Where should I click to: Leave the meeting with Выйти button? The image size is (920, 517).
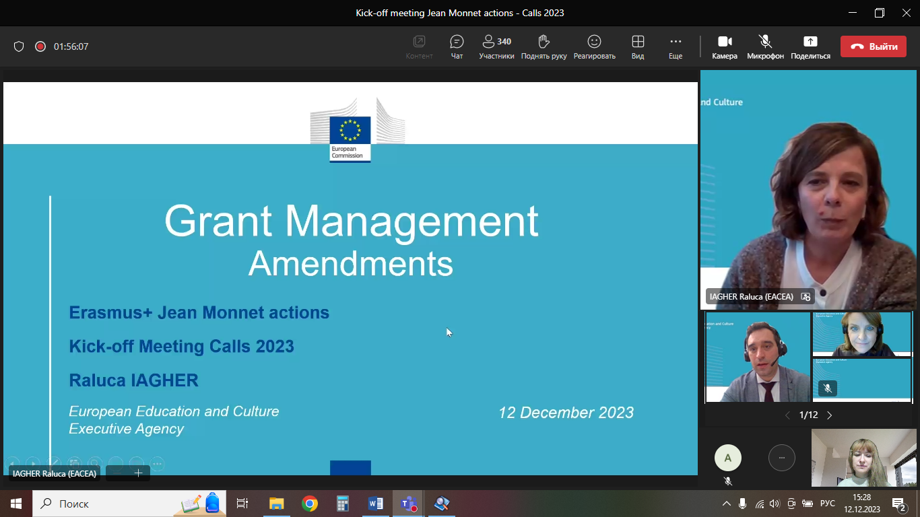(873, 46)
